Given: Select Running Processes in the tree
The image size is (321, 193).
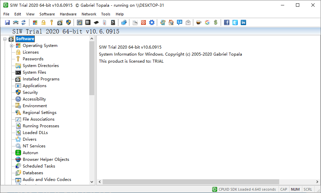Looking at the screenshot, I should pyautogui.click(x=41, y=126).
